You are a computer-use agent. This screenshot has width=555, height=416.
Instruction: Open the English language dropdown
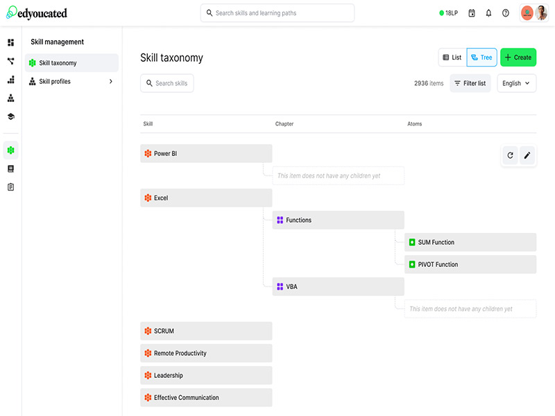(516, 83)
